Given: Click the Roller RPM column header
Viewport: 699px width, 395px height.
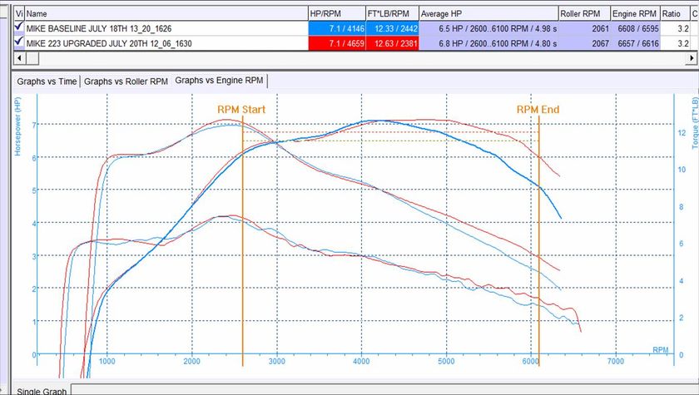Looking at the screenshot, I should tap(584, 14).
